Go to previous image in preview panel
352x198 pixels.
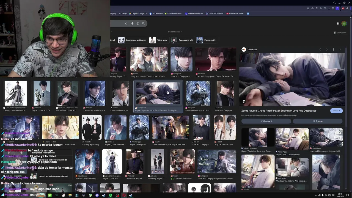coord(320,50)
